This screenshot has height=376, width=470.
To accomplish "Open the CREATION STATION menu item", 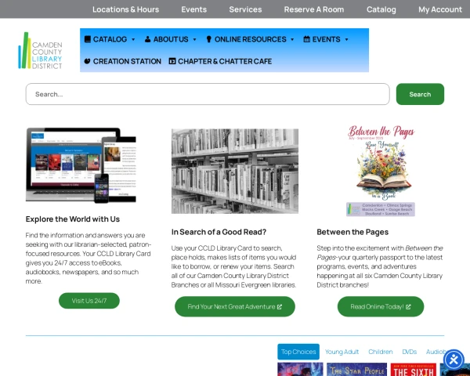I will pyautogui.click(x=123, y=61).
